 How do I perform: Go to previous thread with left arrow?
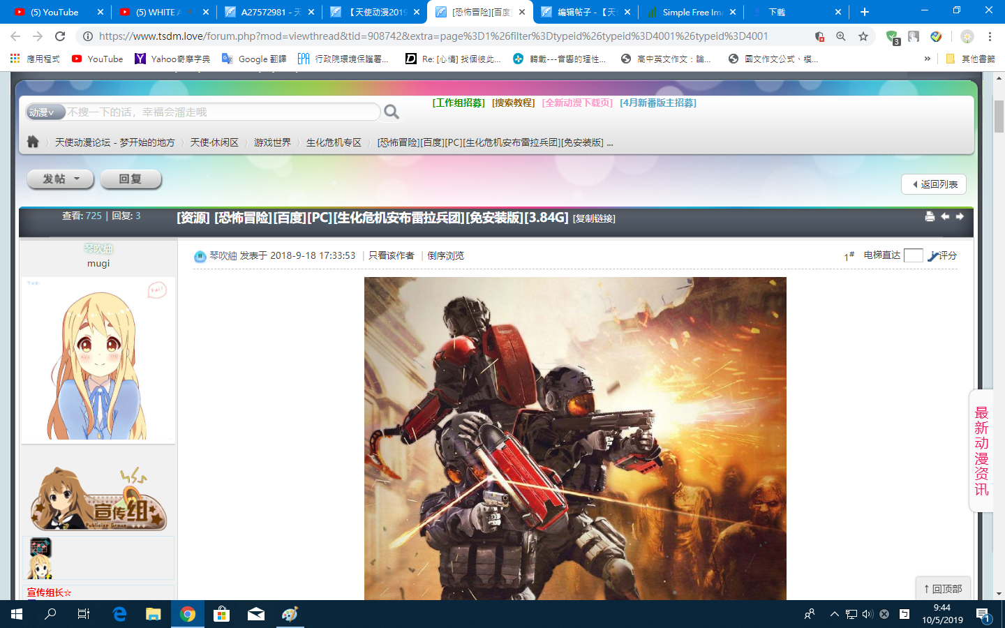click(x=945, y=216)
